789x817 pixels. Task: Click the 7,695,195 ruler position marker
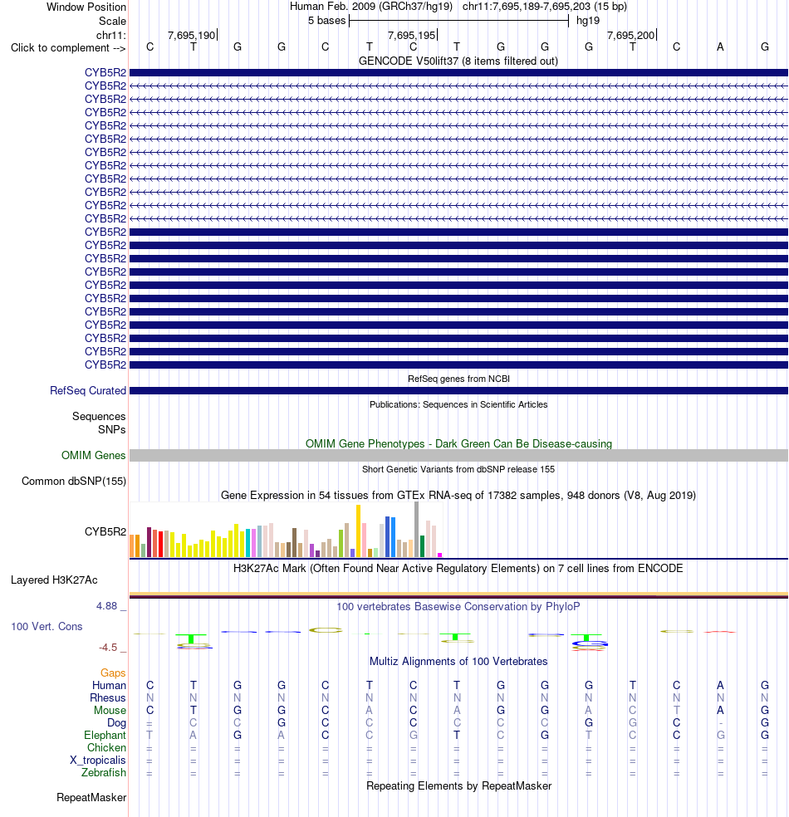[x=411, y=35]
